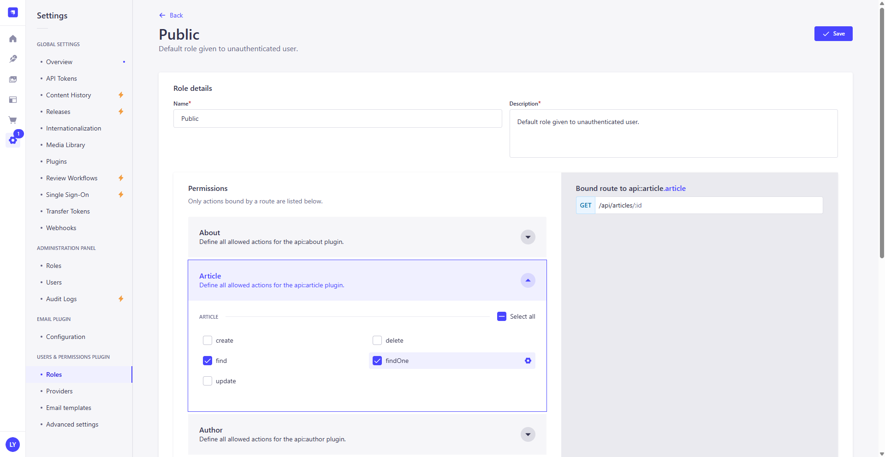The height and width of the screenshot is (457, 885).
Task: Uncheck the find permission checkbox
Action: 208,361
